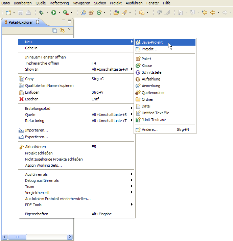
Task: Select Java-Projekt from the Neu submenu
Action: point(152,42)
